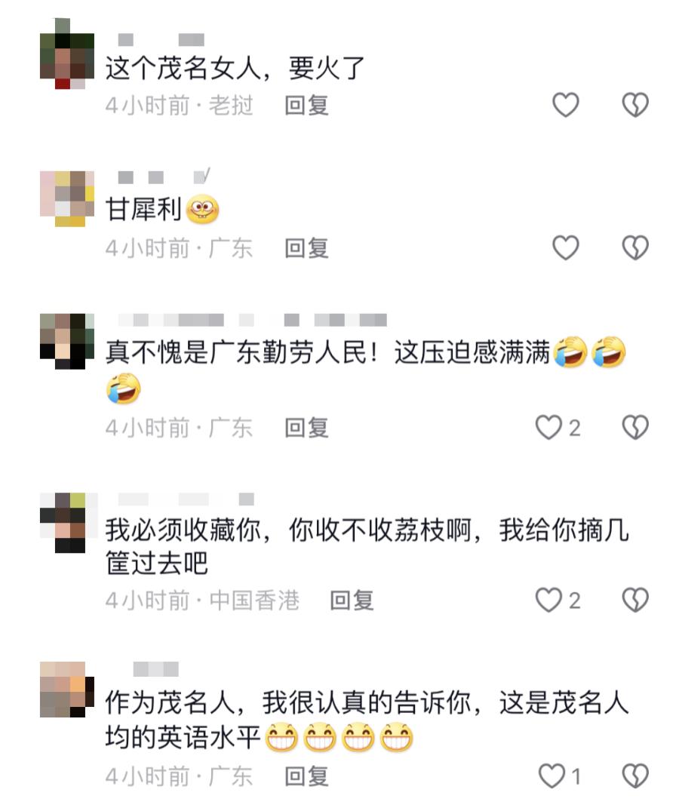Dislike the lychee comment from 中国香港
Image resolution: width=679 pixels, height=811 pixels.
pyautogui.click(x=634, y=600)
